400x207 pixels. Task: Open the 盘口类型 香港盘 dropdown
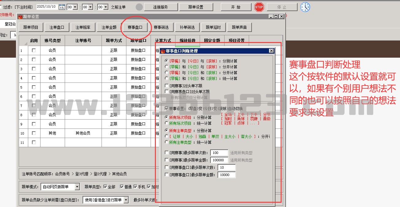(126, 200)
